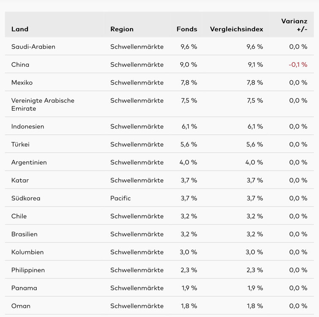
Task: Click the Chile country name
Action: point(19,216)
